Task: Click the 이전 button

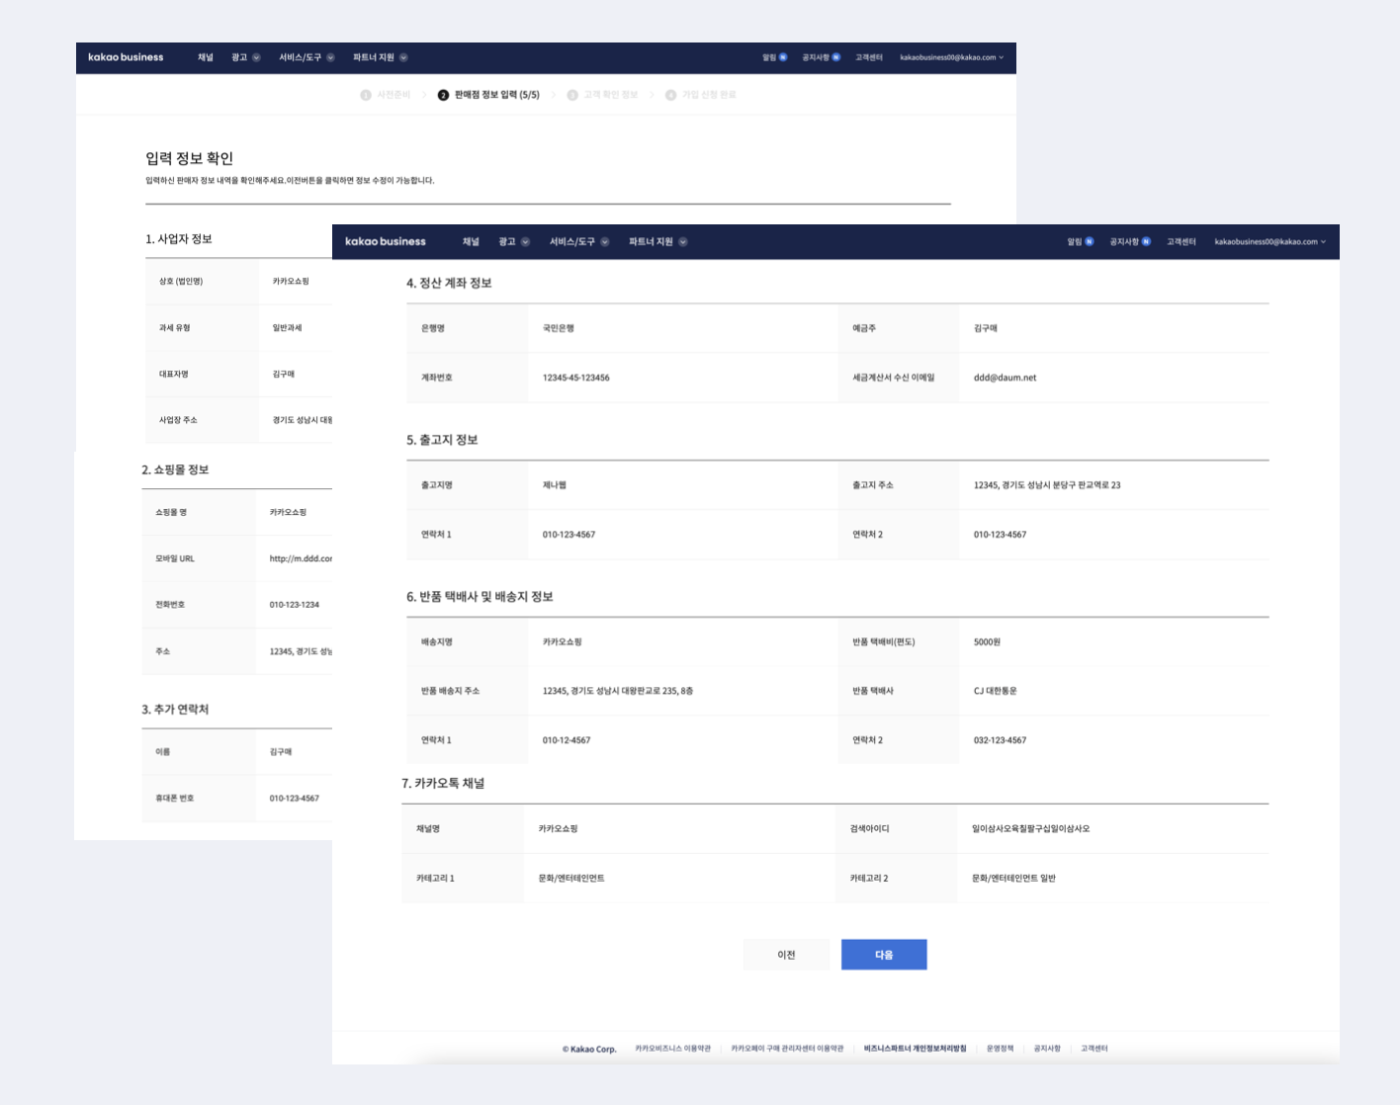Action: (786, 955)
